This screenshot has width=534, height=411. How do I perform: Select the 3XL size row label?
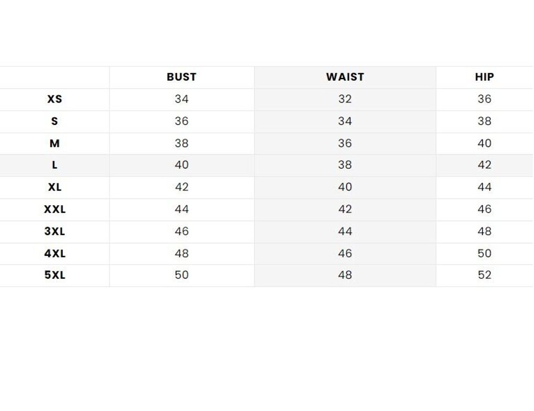pos(54,231)
